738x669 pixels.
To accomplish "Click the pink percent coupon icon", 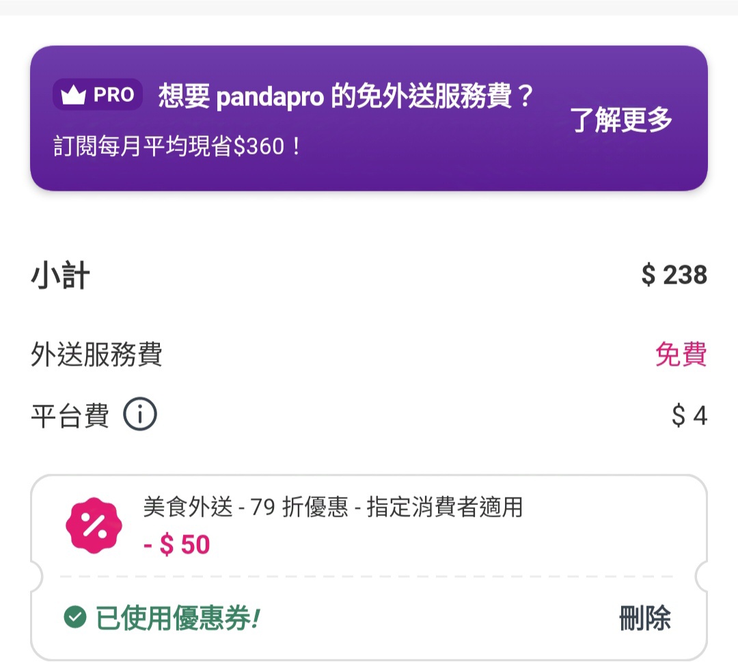I will 93,525.
